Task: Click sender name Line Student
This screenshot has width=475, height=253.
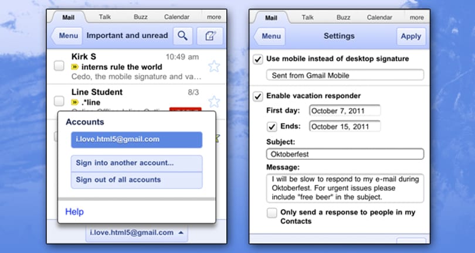Action: click(x=97, y=92)
